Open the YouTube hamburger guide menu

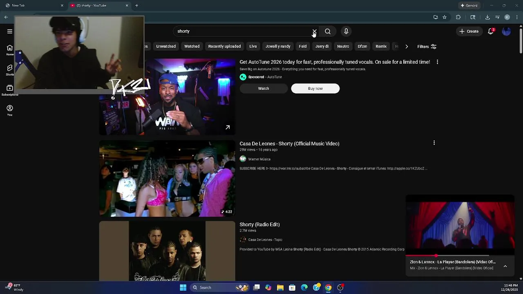click(x=10, y=31)
